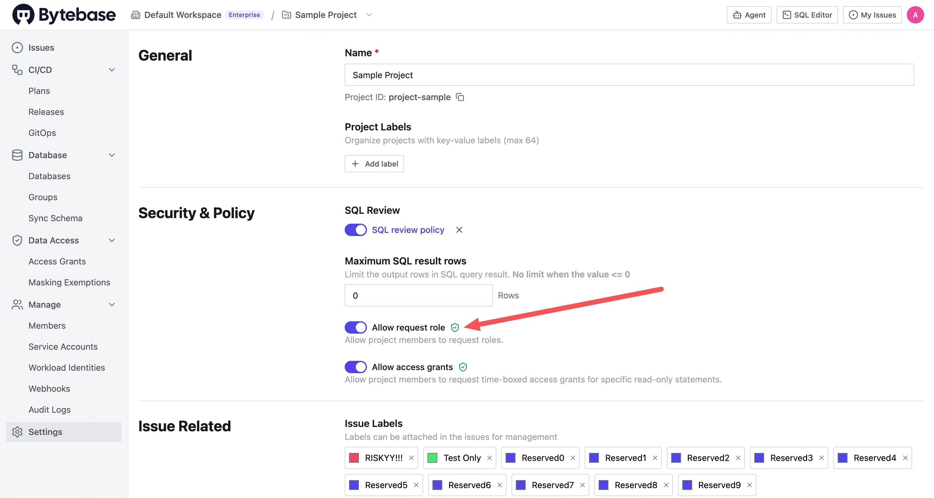The image size is (934, 498).
Task: Open Masking Exemptions in the sidebar
Action: click(69, 282)
